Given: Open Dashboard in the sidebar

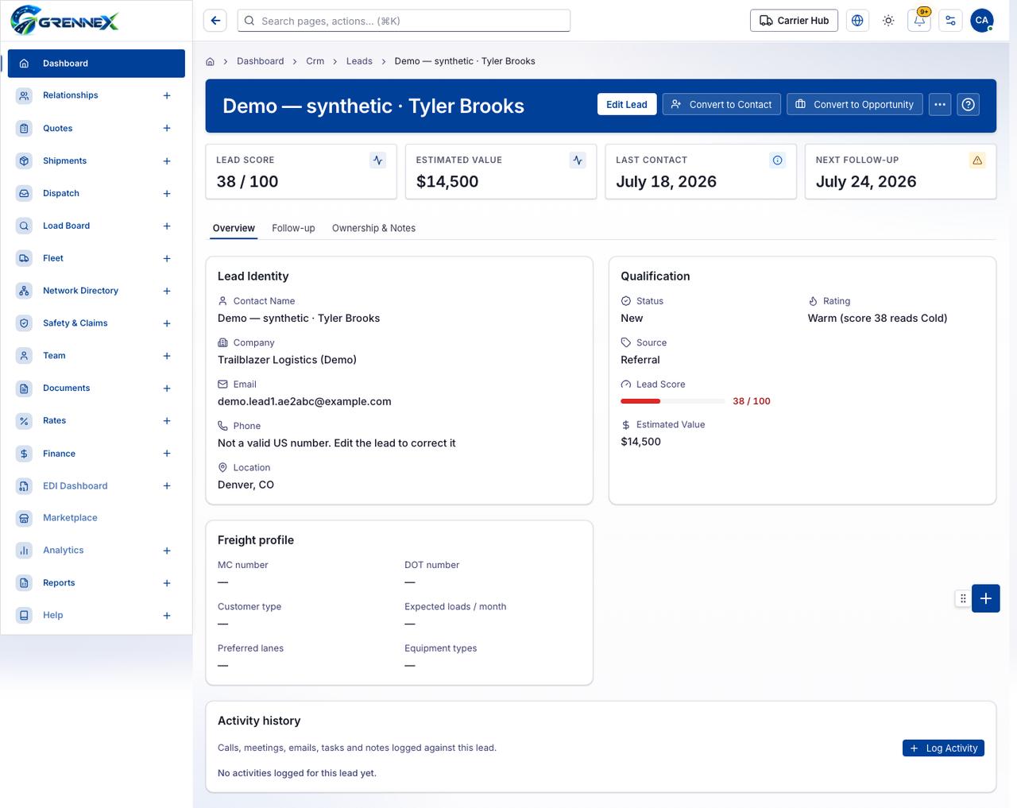Looking at the screenshot, I should 96,64.
